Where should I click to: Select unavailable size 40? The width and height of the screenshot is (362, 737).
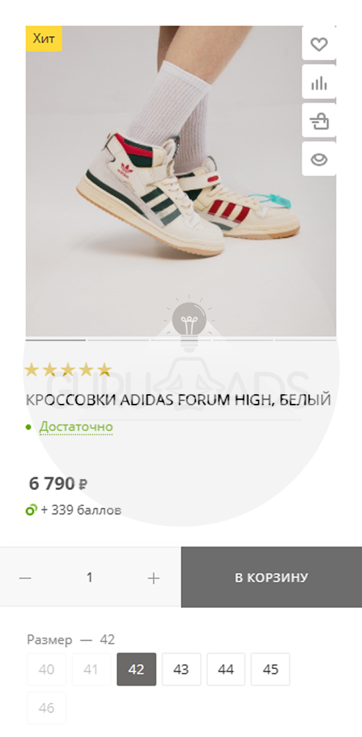(x=46, y=669)
